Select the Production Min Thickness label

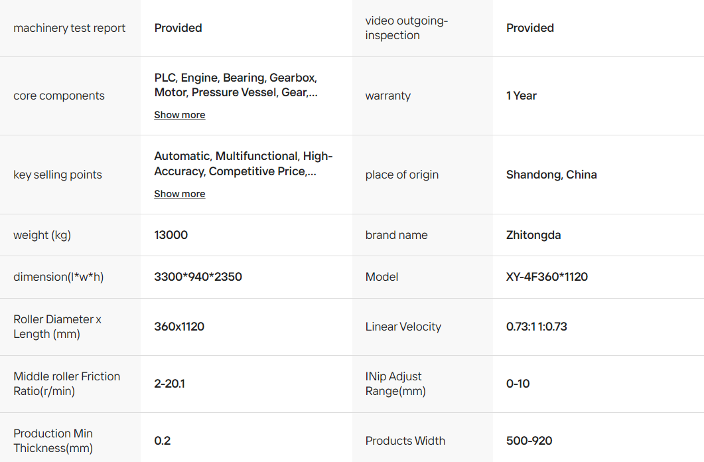click(x=53, y=441)
